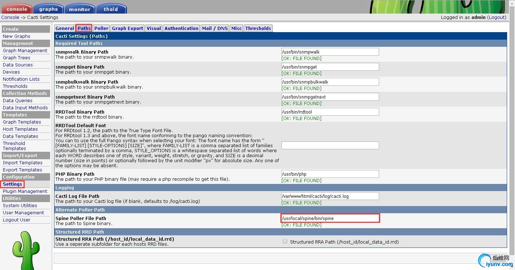
Task: Open Import Templates in sidebar
Action: tap(23, 162)
